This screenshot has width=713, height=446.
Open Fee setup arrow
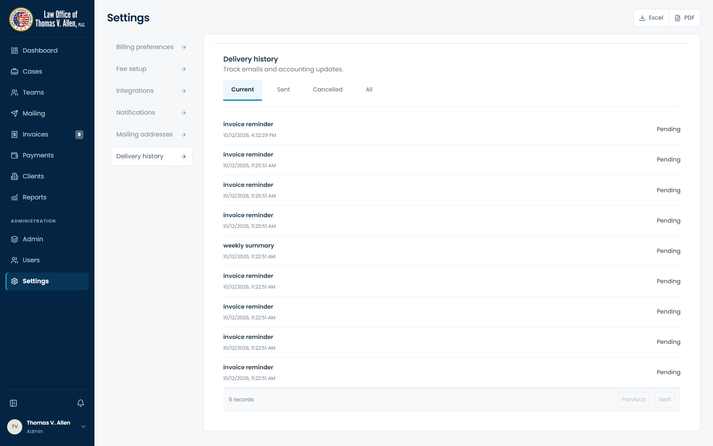[x=184, y=69]
